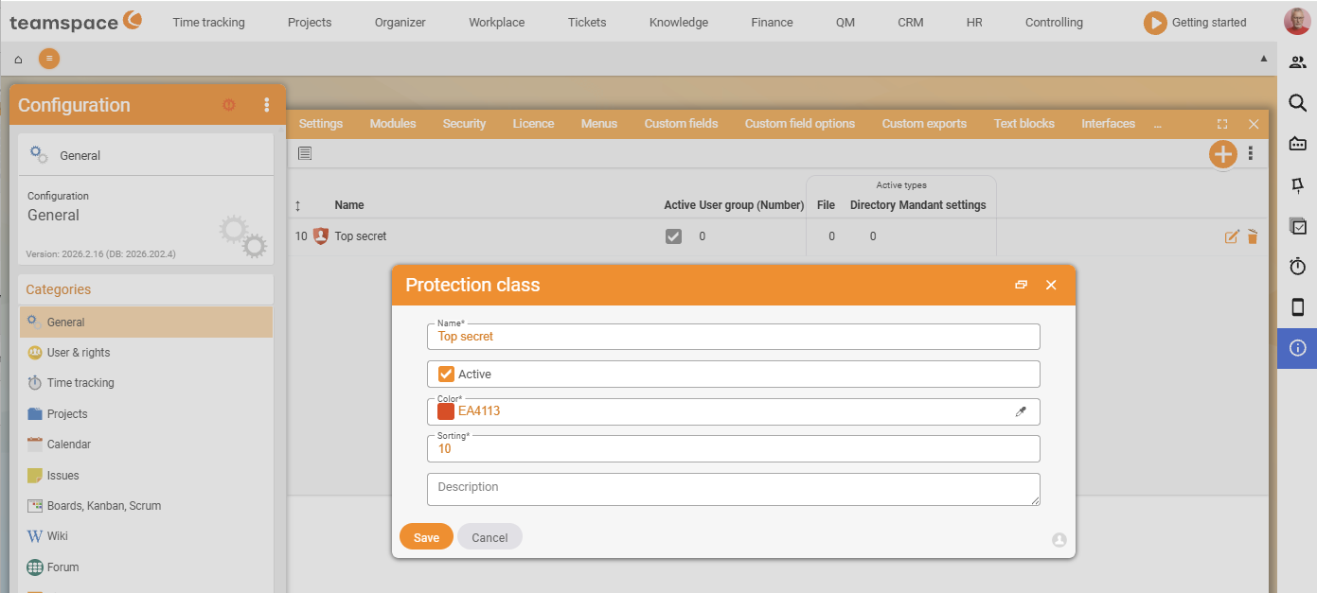Select Forum category
The height and width of the screenshot is (593, 1317).
(x=146, y=567)
